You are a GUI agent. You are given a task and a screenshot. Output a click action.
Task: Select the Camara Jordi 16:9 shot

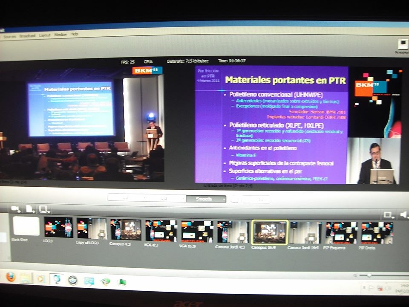[x=305, y=233]
